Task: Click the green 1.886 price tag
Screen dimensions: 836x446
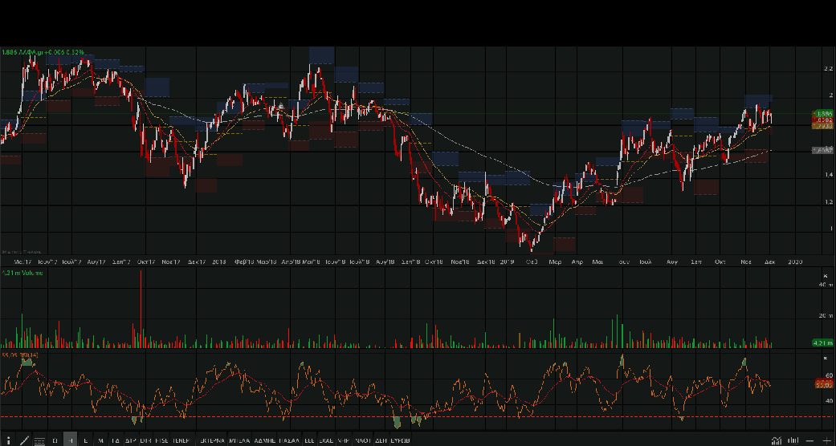Action: (x=822, y=114)
